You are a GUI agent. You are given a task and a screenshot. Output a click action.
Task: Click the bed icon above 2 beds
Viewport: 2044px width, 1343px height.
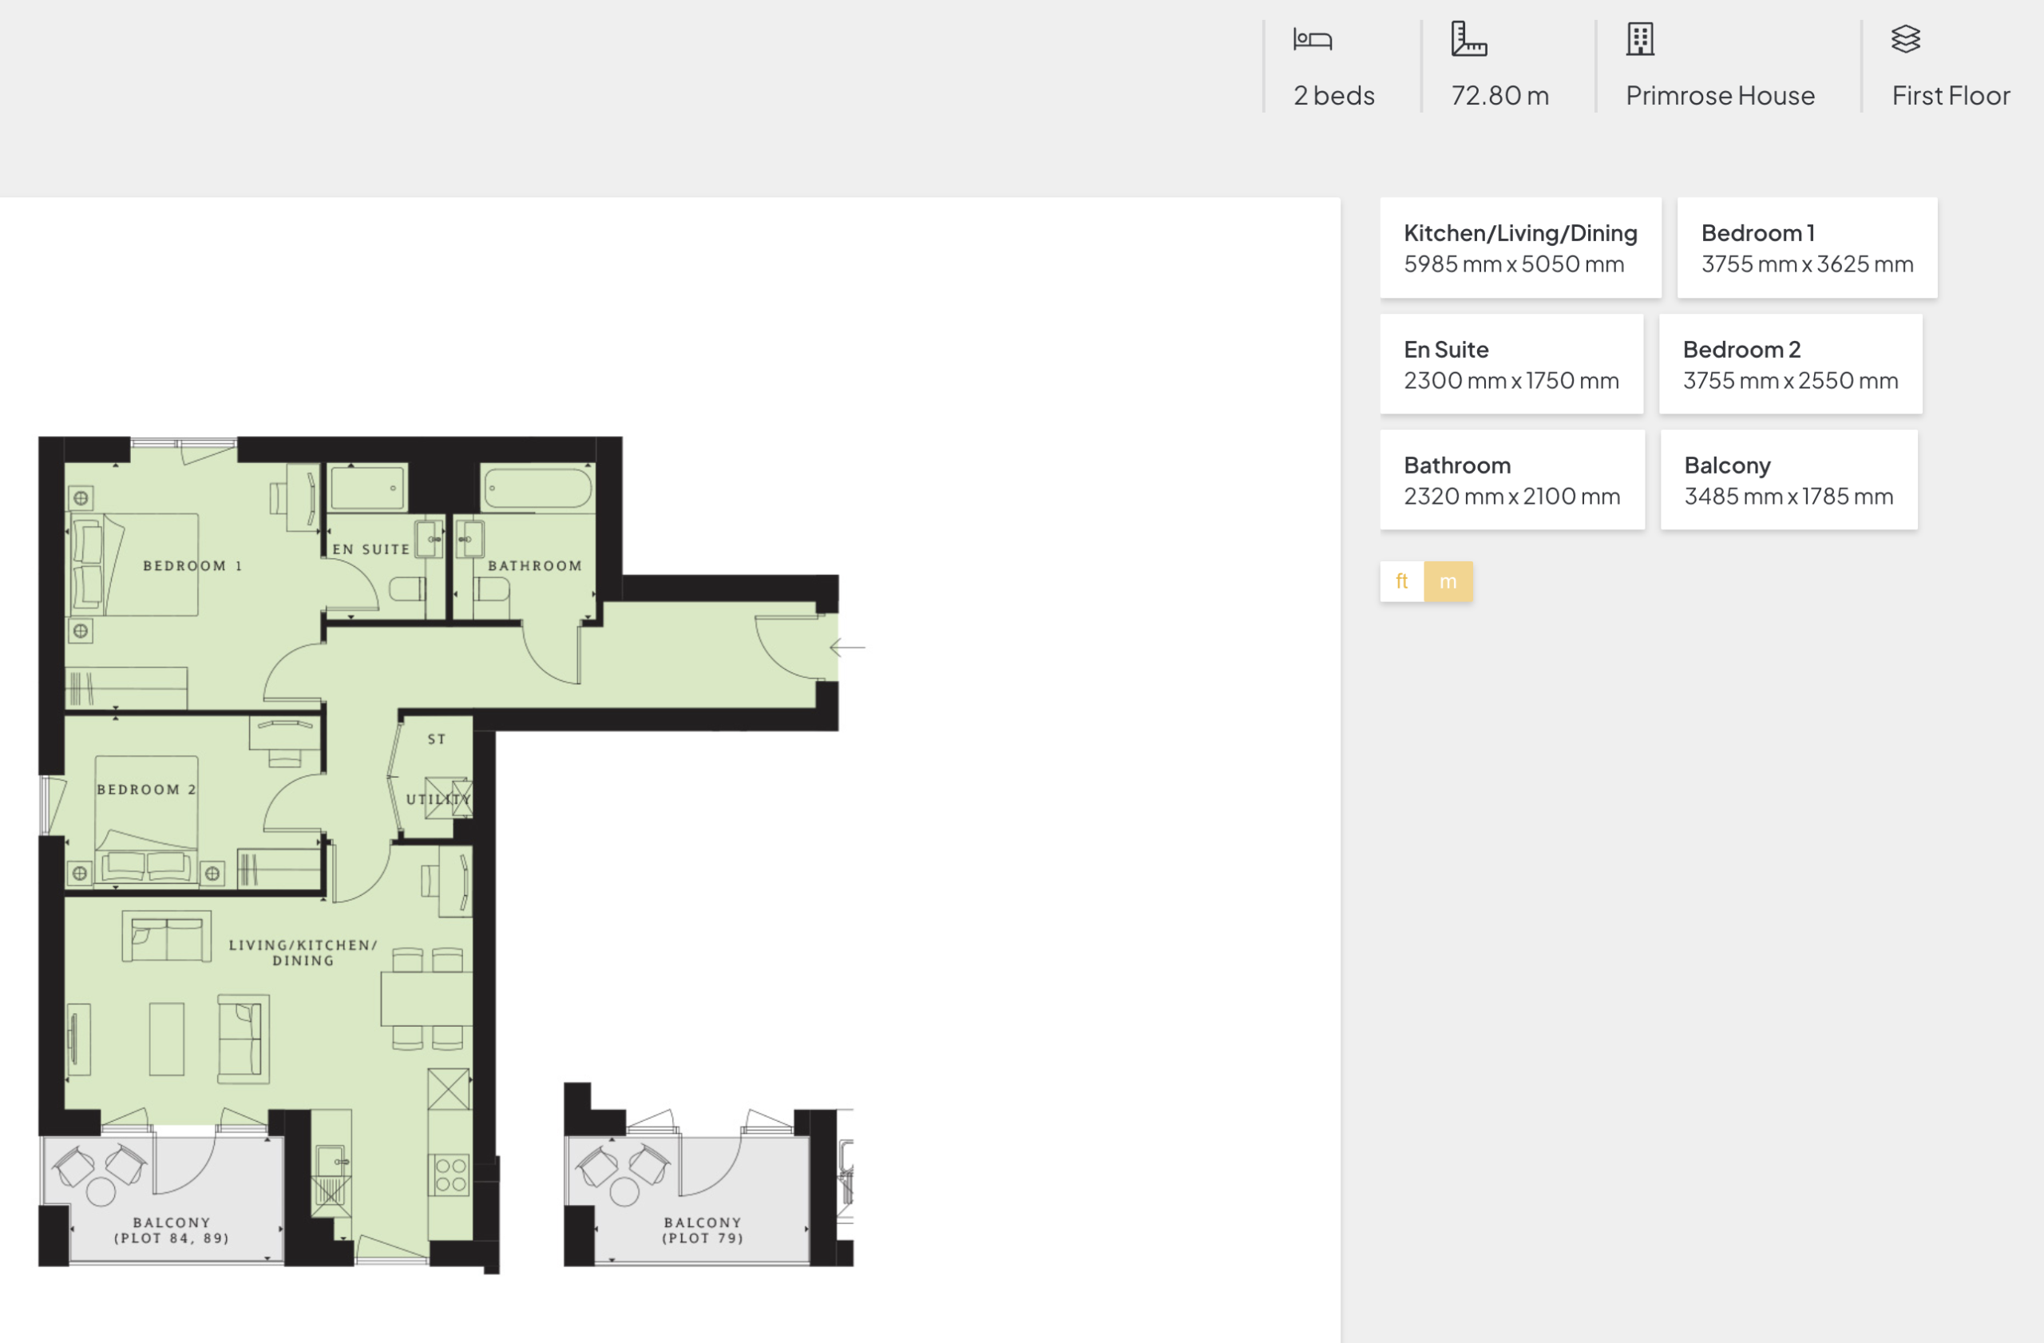click(1313, 39)
